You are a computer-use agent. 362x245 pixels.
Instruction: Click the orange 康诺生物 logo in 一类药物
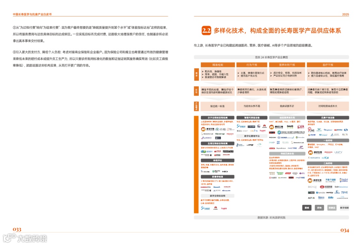[312, 152]
